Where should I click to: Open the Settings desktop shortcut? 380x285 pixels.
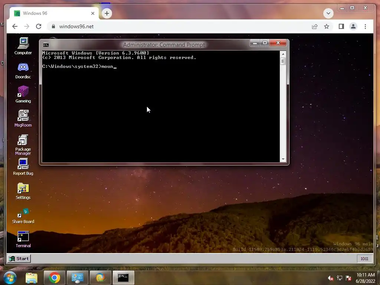23,191
